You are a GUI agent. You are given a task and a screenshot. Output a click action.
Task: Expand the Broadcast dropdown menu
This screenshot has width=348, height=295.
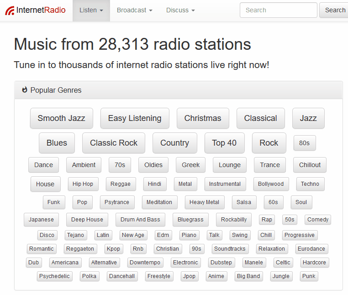134,10
